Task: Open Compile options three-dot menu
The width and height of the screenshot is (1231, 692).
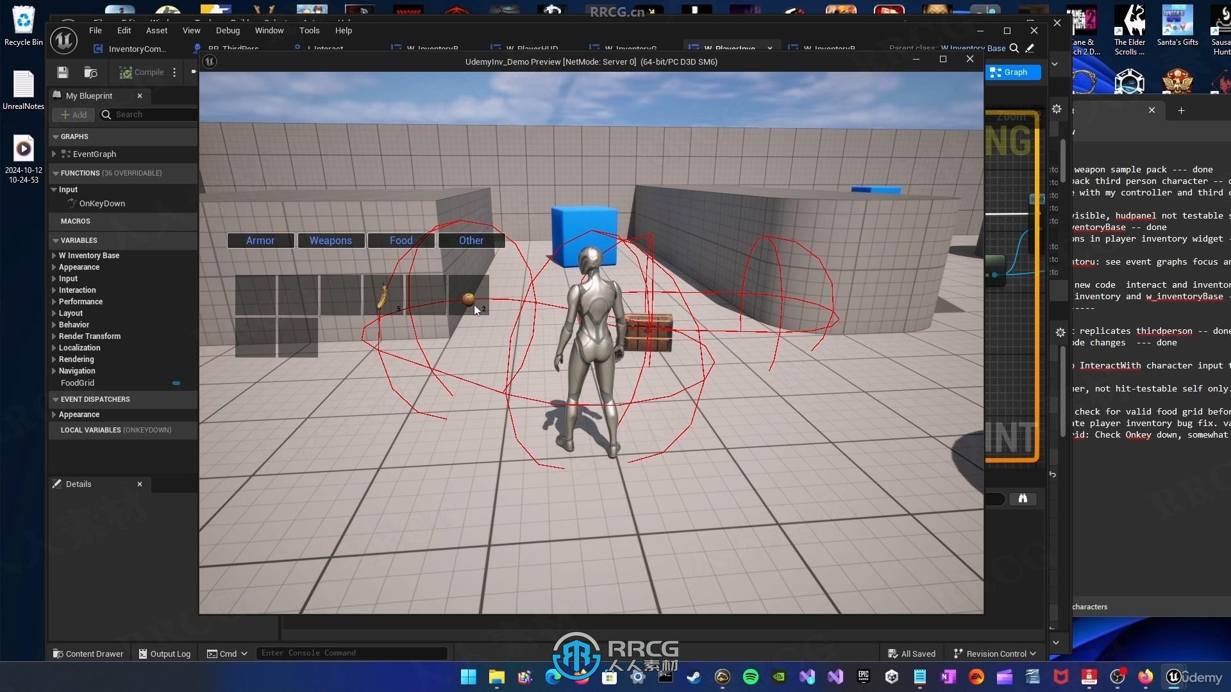Action: coord(174,72)
